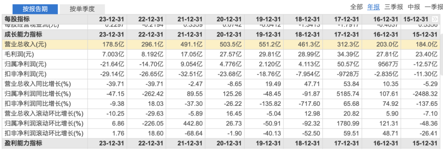Image resolution: width=443 pixels, height=151 pixels.
Task: Switch to 按单季度 tab
Action: pos(82,9)
